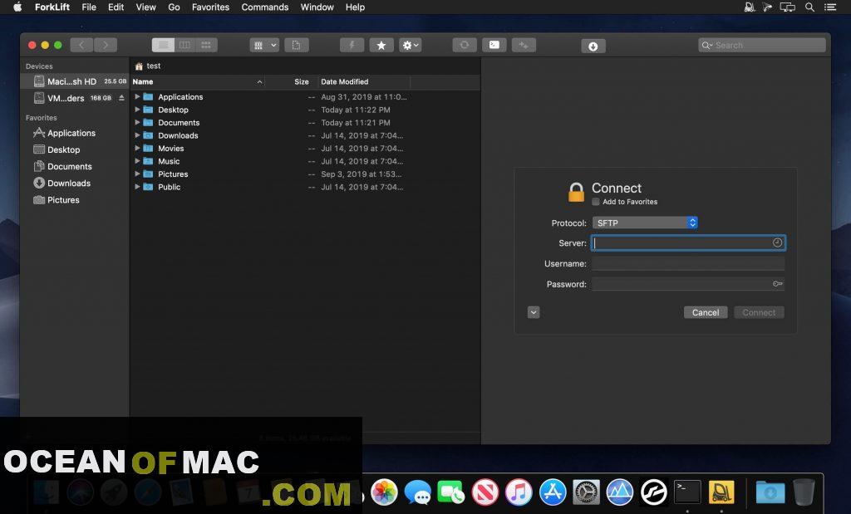This screenshot has width=851, height=514.
Task: Click the sparkle toolbar button beside Terminal
Action: (524, 45)
